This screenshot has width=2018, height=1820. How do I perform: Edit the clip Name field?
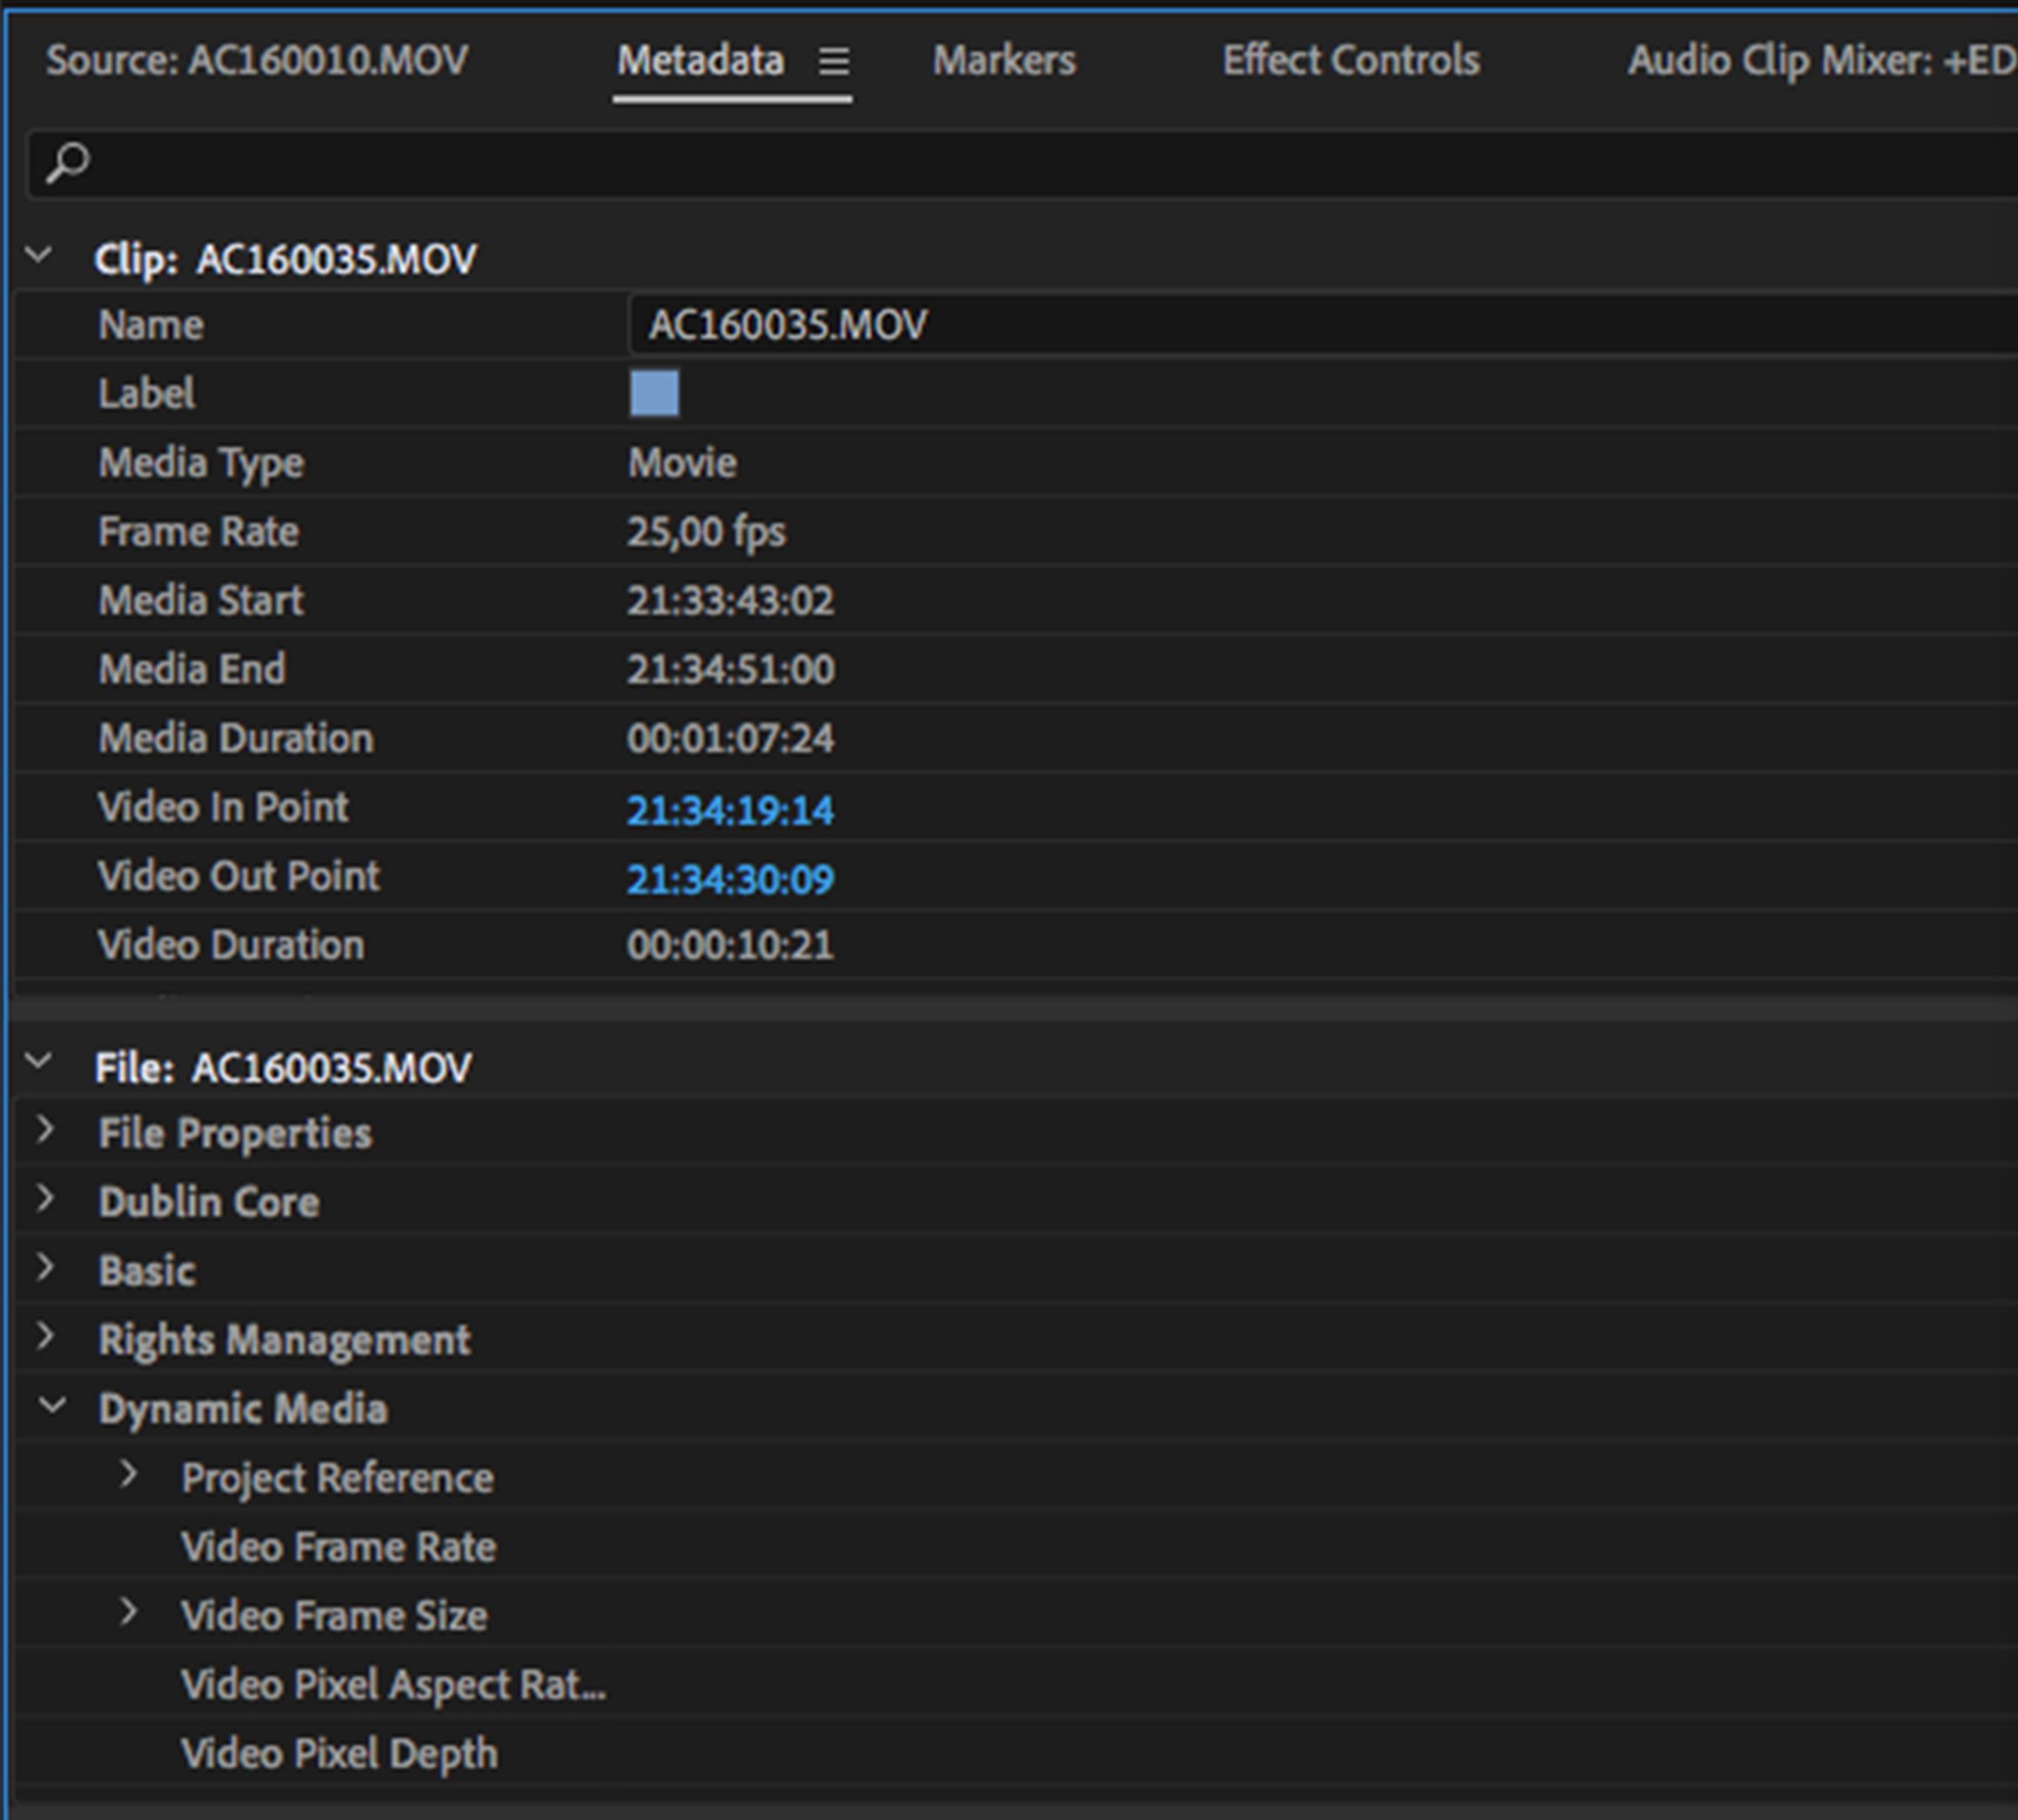click(1300, 325)
